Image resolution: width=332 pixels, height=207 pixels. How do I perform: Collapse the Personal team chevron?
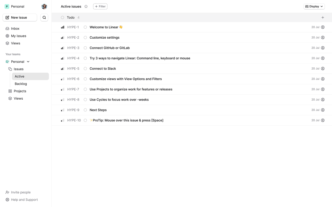28,62
